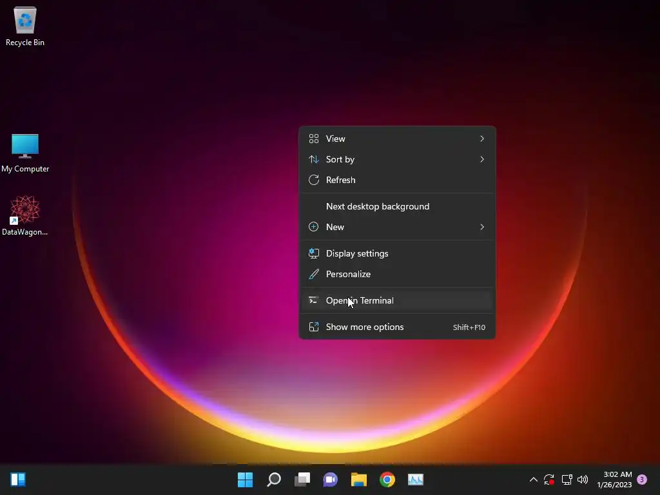Launch Teams Chat from taskbar
The height and width of the screenshot is (495, 660).
pyautogui.click(x=331, y=480)
